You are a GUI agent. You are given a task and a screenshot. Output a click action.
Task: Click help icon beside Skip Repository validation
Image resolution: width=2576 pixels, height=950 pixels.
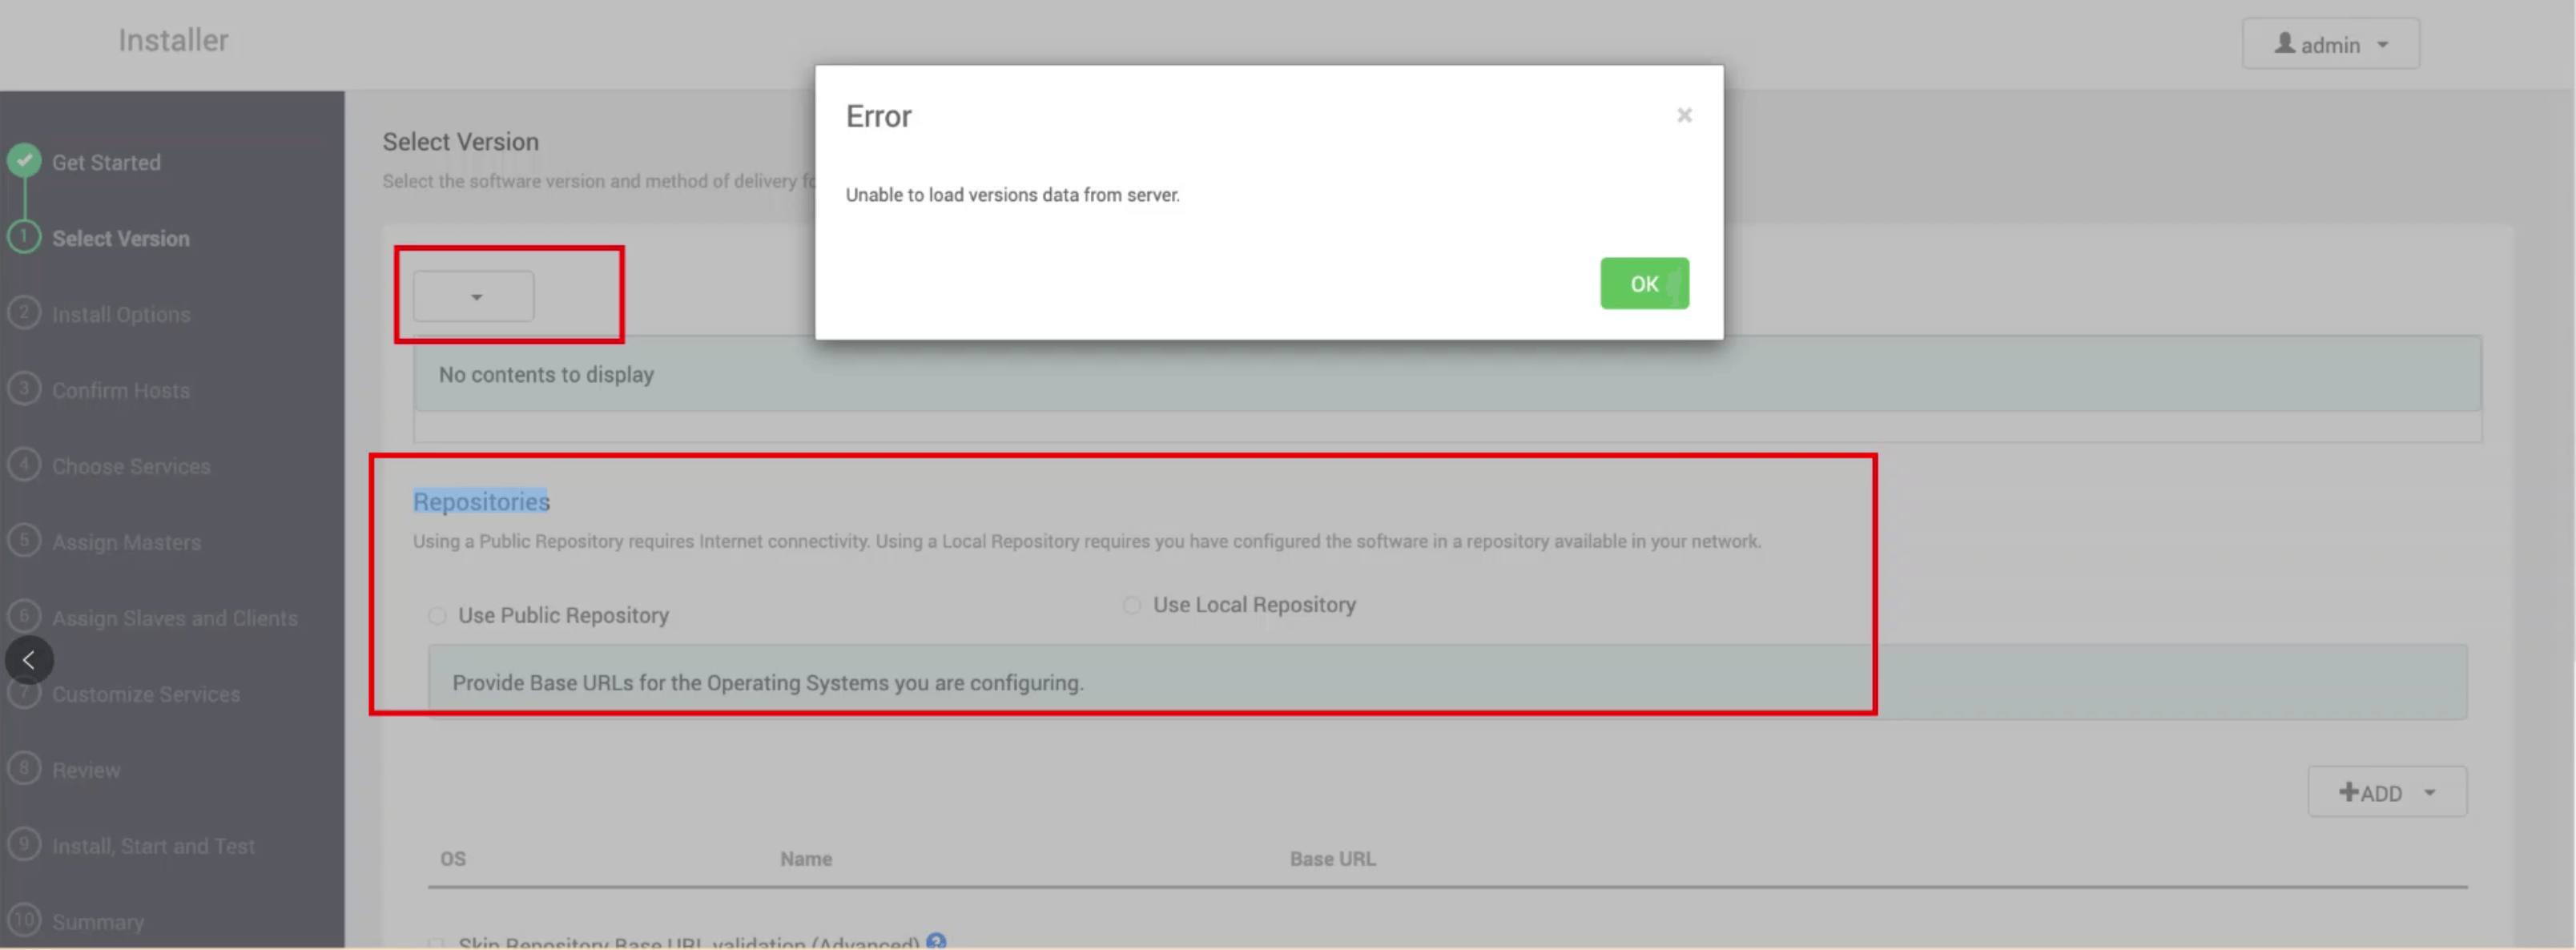[936, 941]
